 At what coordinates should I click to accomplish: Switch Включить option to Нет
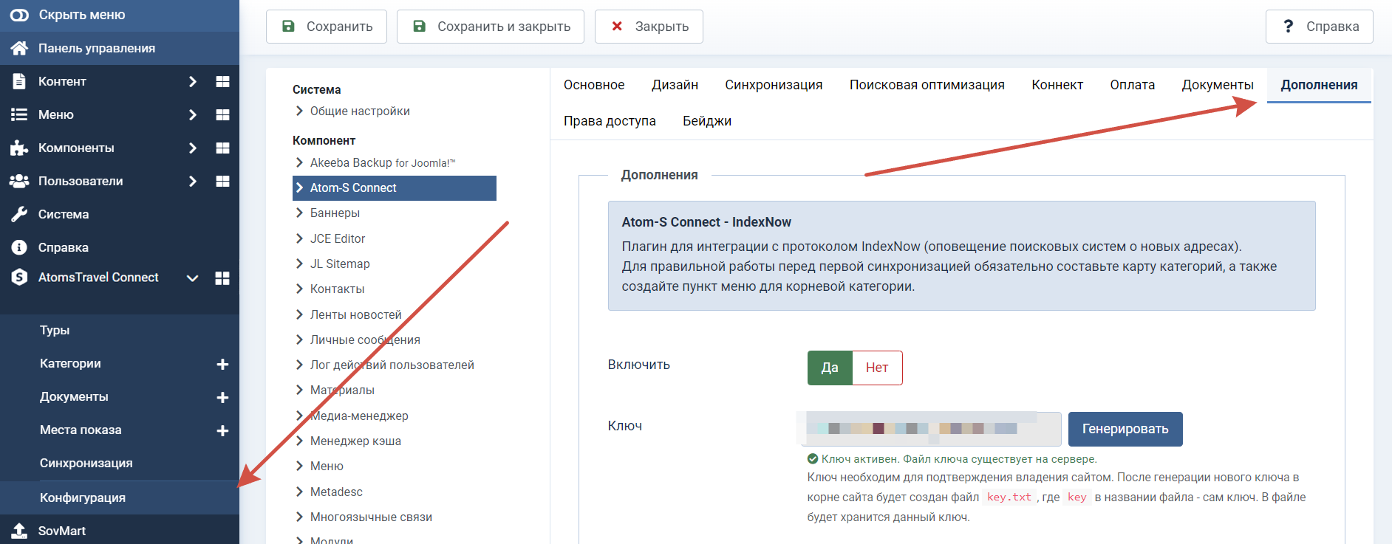point(877,368)
